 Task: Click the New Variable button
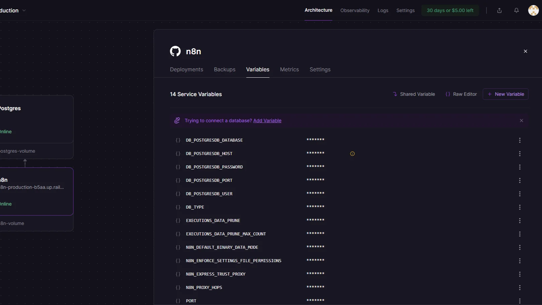[506, 94]
